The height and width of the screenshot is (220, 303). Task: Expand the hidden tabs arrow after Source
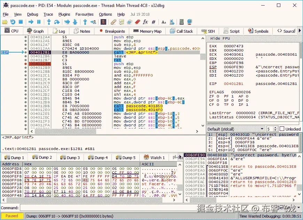point(300,31)
